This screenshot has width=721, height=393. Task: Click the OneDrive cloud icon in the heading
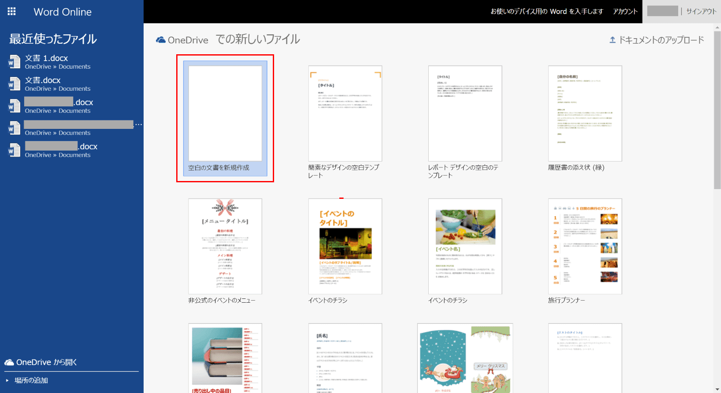tap(161, 40)
